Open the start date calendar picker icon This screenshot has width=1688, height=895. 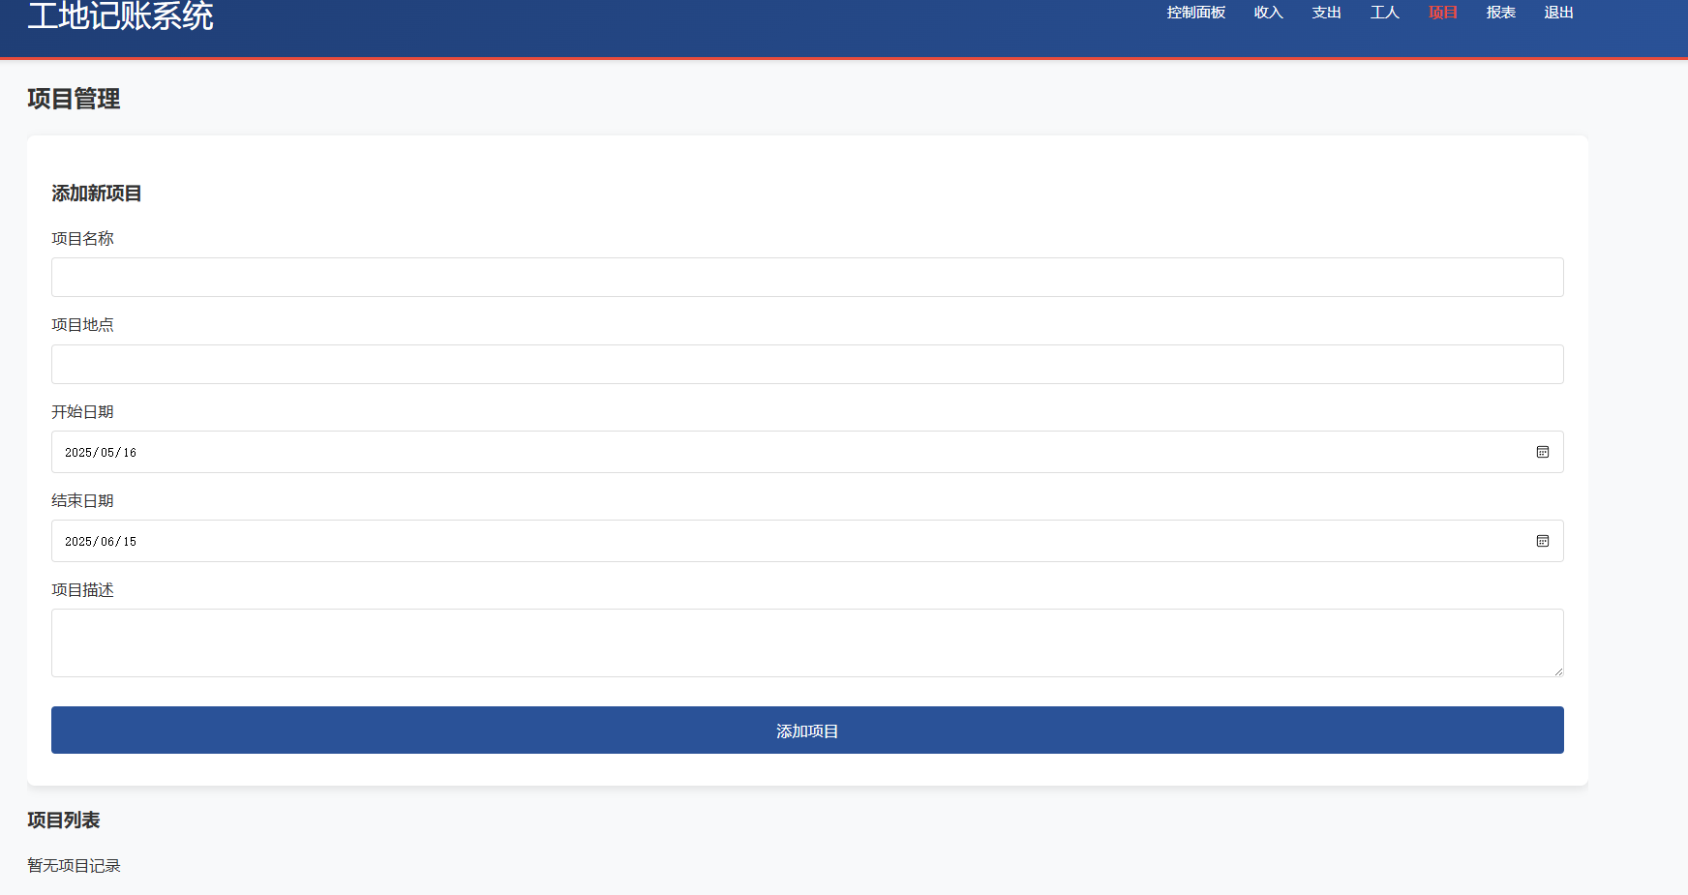pyautogui.click(x=1542, y=452)
